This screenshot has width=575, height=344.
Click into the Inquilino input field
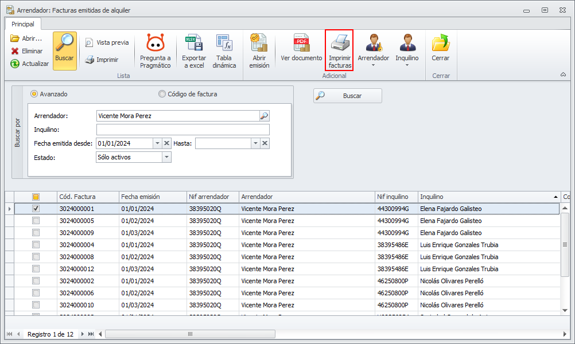[x=182, y=130]
